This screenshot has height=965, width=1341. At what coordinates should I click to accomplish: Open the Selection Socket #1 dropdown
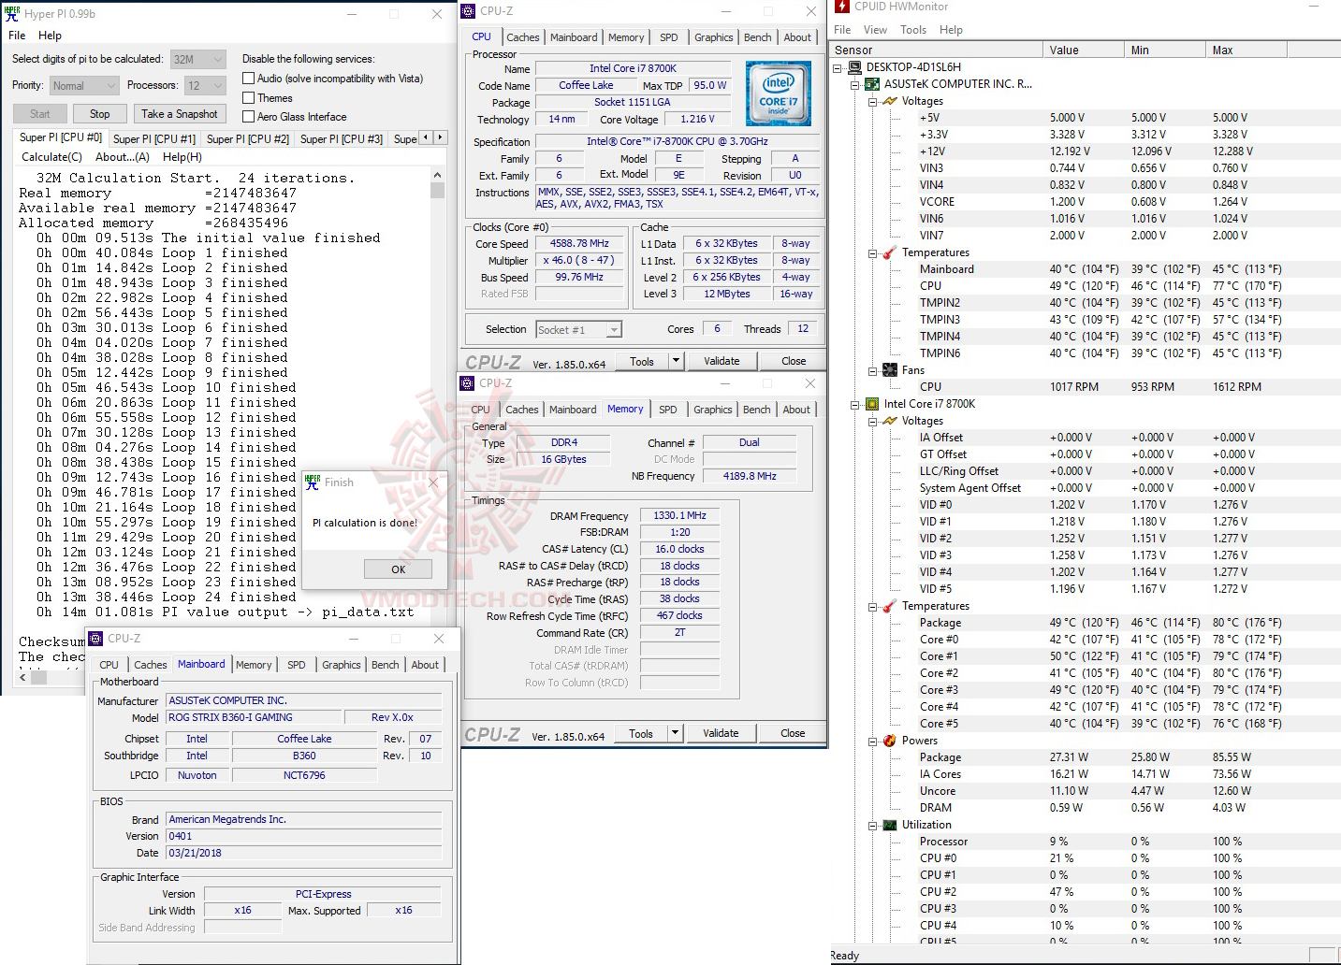pos(579,330)
